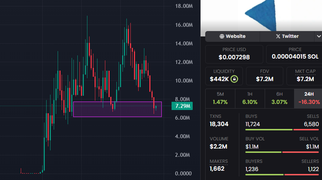Viewport: 322px width, 180px height.
Task: Click the X logo beside Twitter
Action: pyautogui.click(x=278, y=36)
